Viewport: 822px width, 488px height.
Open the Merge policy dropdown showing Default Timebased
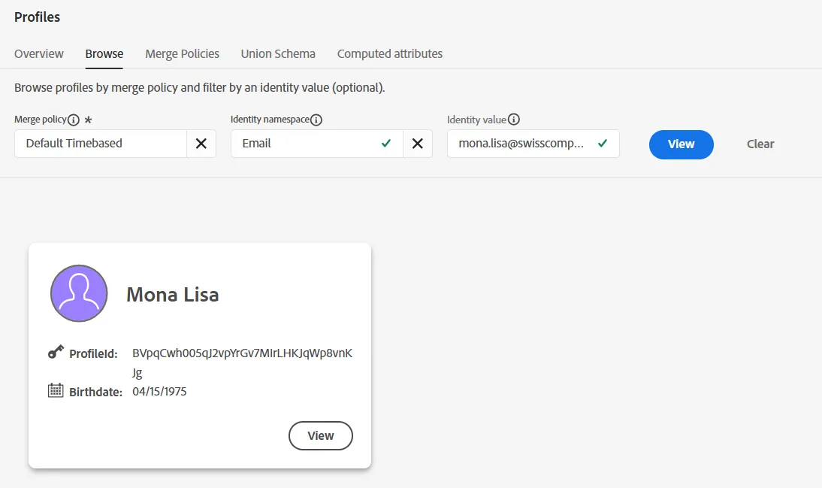point(101,144)
